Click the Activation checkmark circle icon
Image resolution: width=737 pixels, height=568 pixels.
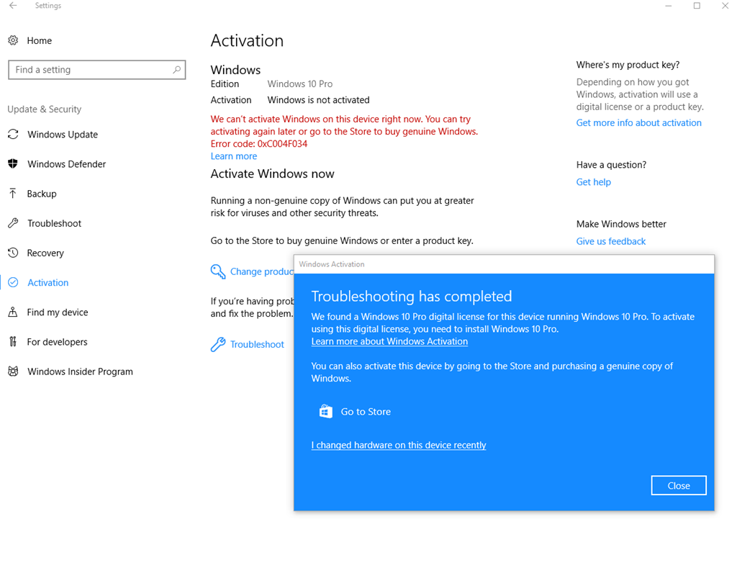point(13,282)
